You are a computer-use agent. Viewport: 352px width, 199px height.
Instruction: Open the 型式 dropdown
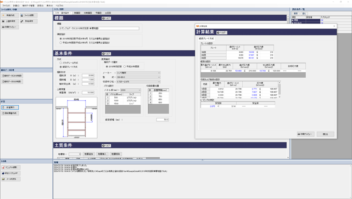pos(138,77)
